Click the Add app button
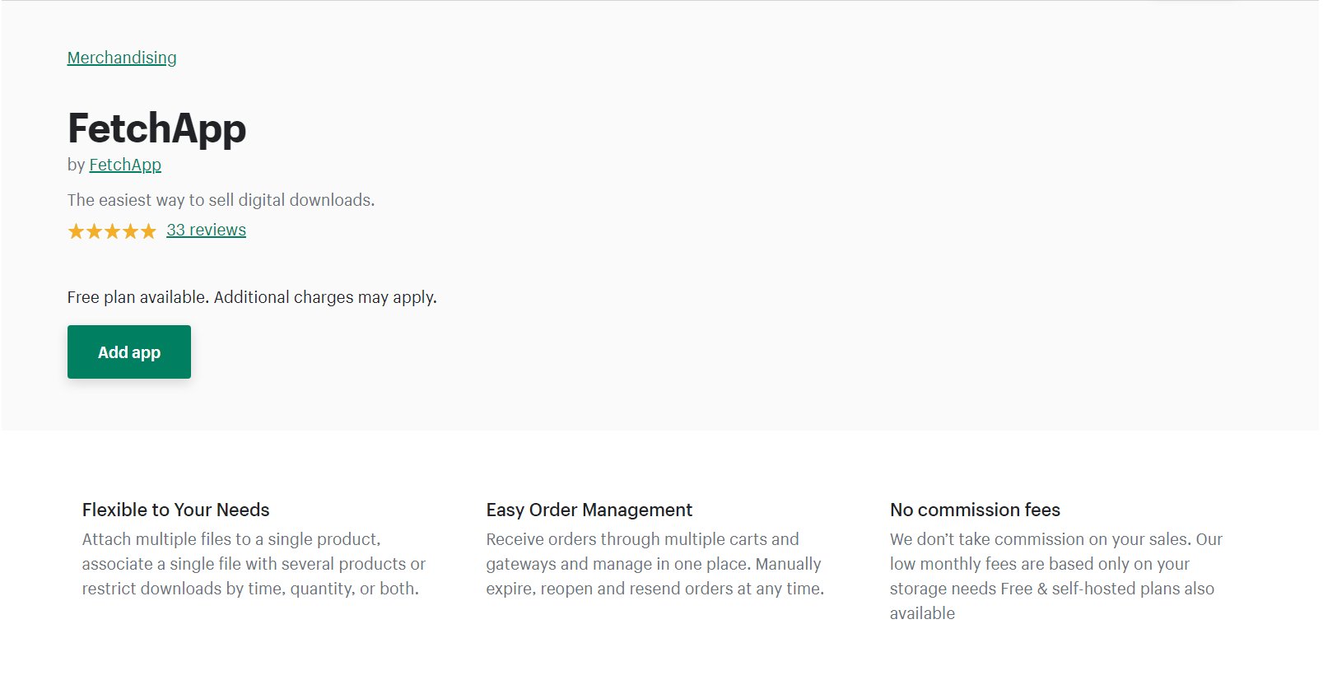The width and height of the screenshot is (1323, 680). point(129,352)
